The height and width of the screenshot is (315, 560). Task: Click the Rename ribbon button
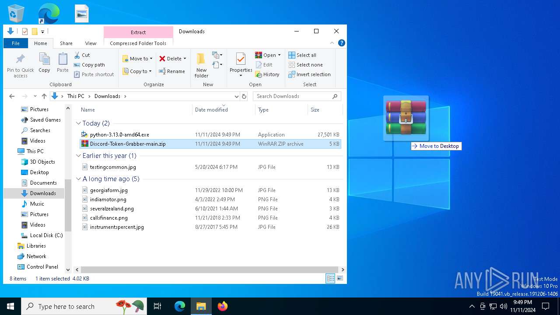coord(171,71)
